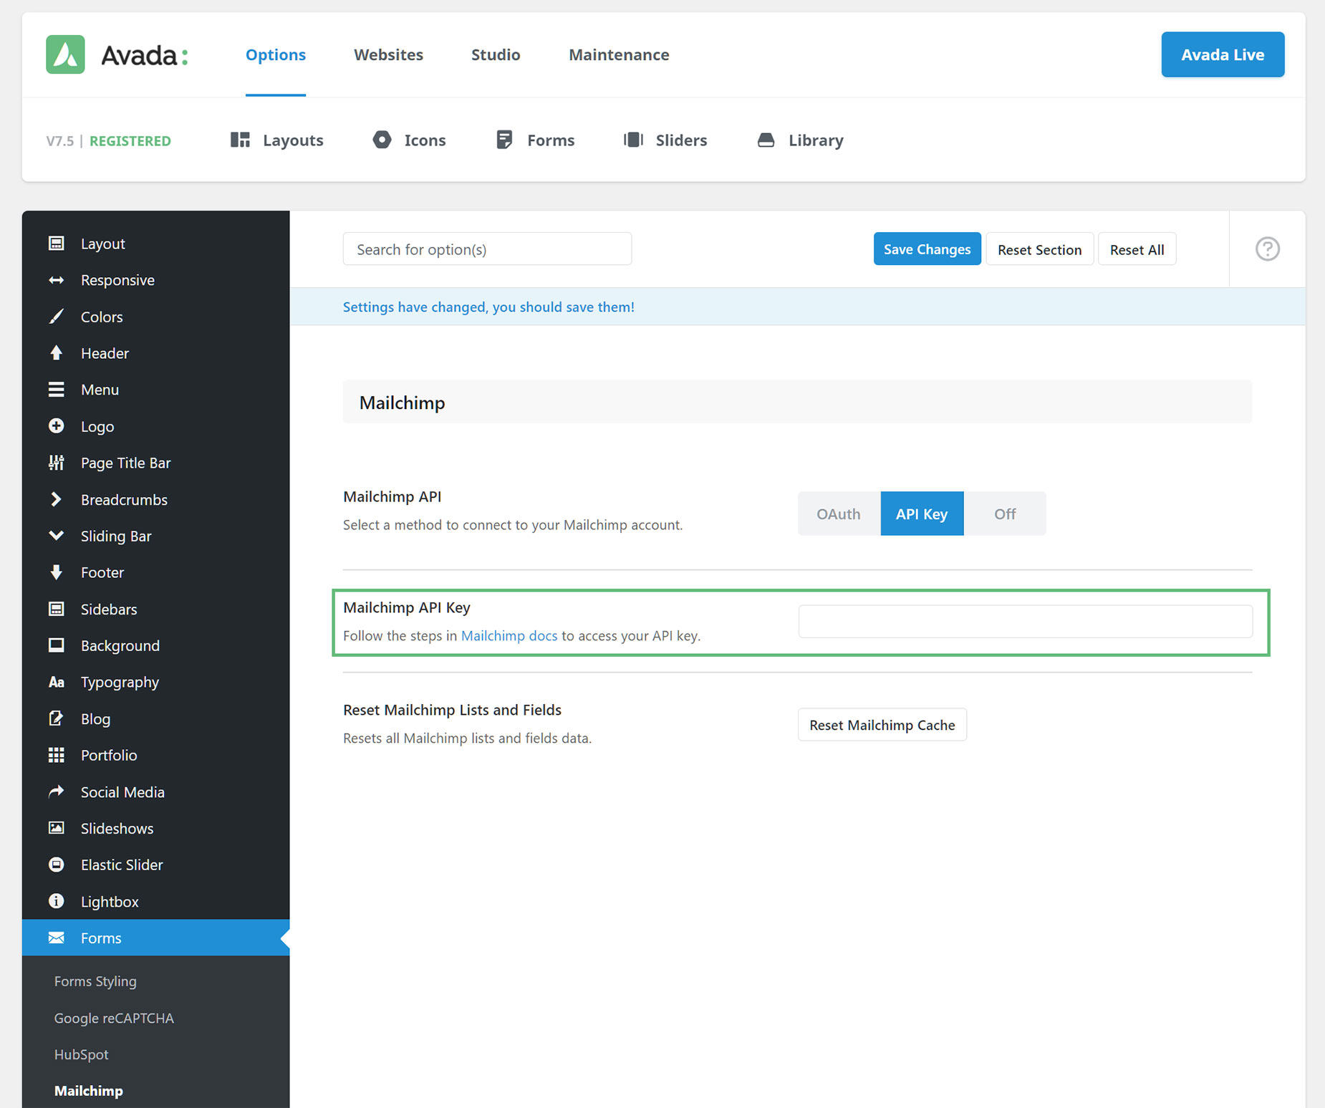The image size is (1325, 1108).
Task: Open the Layouts icon in sub-navigation
Action: 240,140
